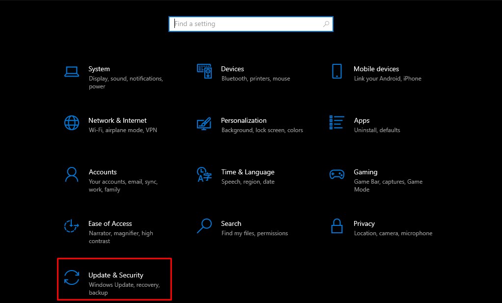Screen dimensions: 502x303
Task: Click the Personalization brush icon
Action: pyautogui.click(x=204, y=123)
